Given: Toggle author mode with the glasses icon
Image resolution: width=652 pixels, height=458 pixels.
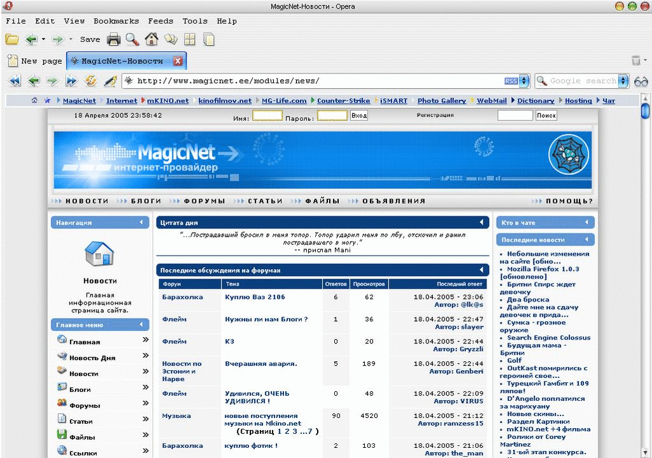Looking at the screenshot, I should [x=641, y=81].
